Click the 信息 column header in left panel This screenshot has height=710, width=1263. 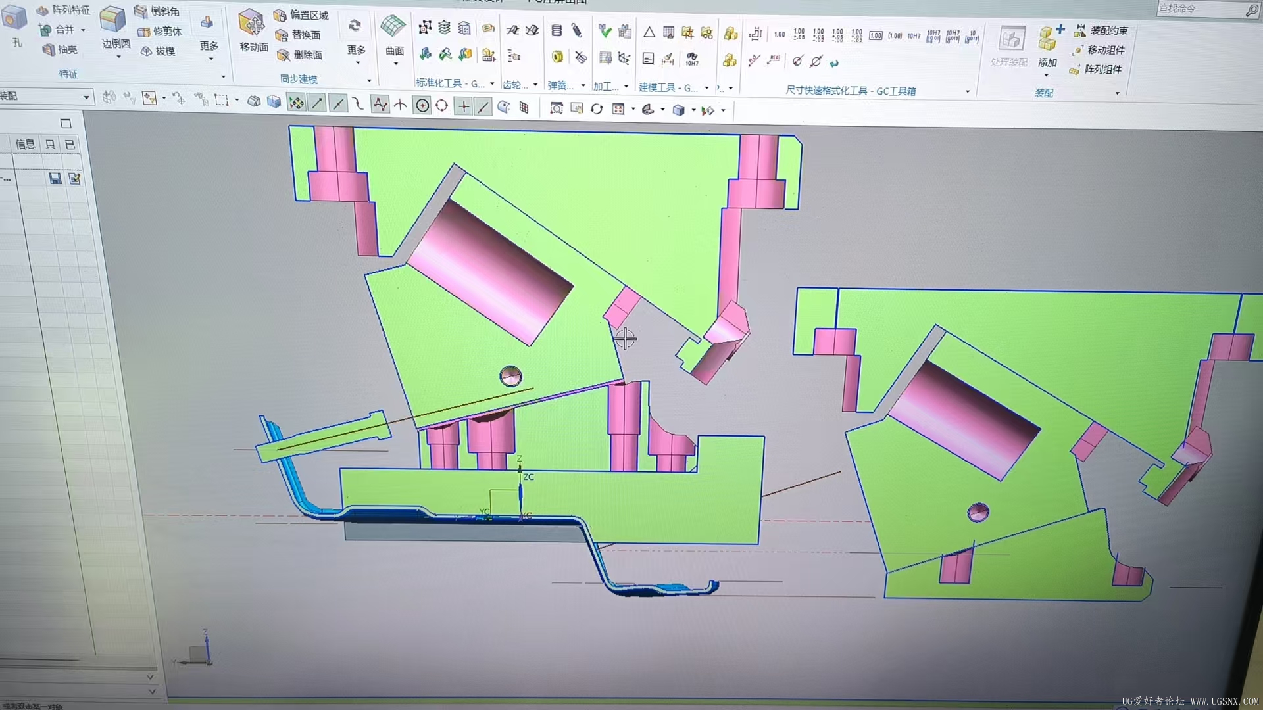point(25,144)
